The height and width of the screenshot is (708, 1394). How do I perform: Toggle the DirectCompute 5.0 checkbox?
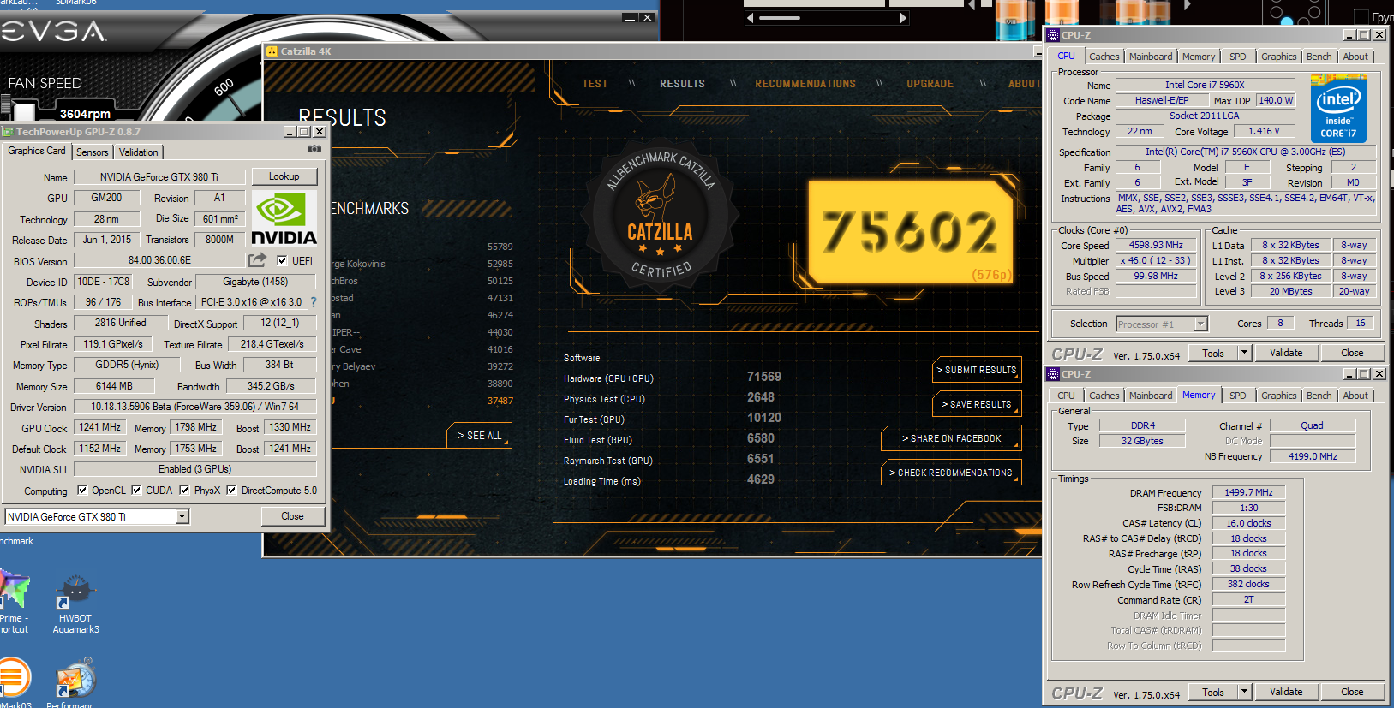coord(231,491)
